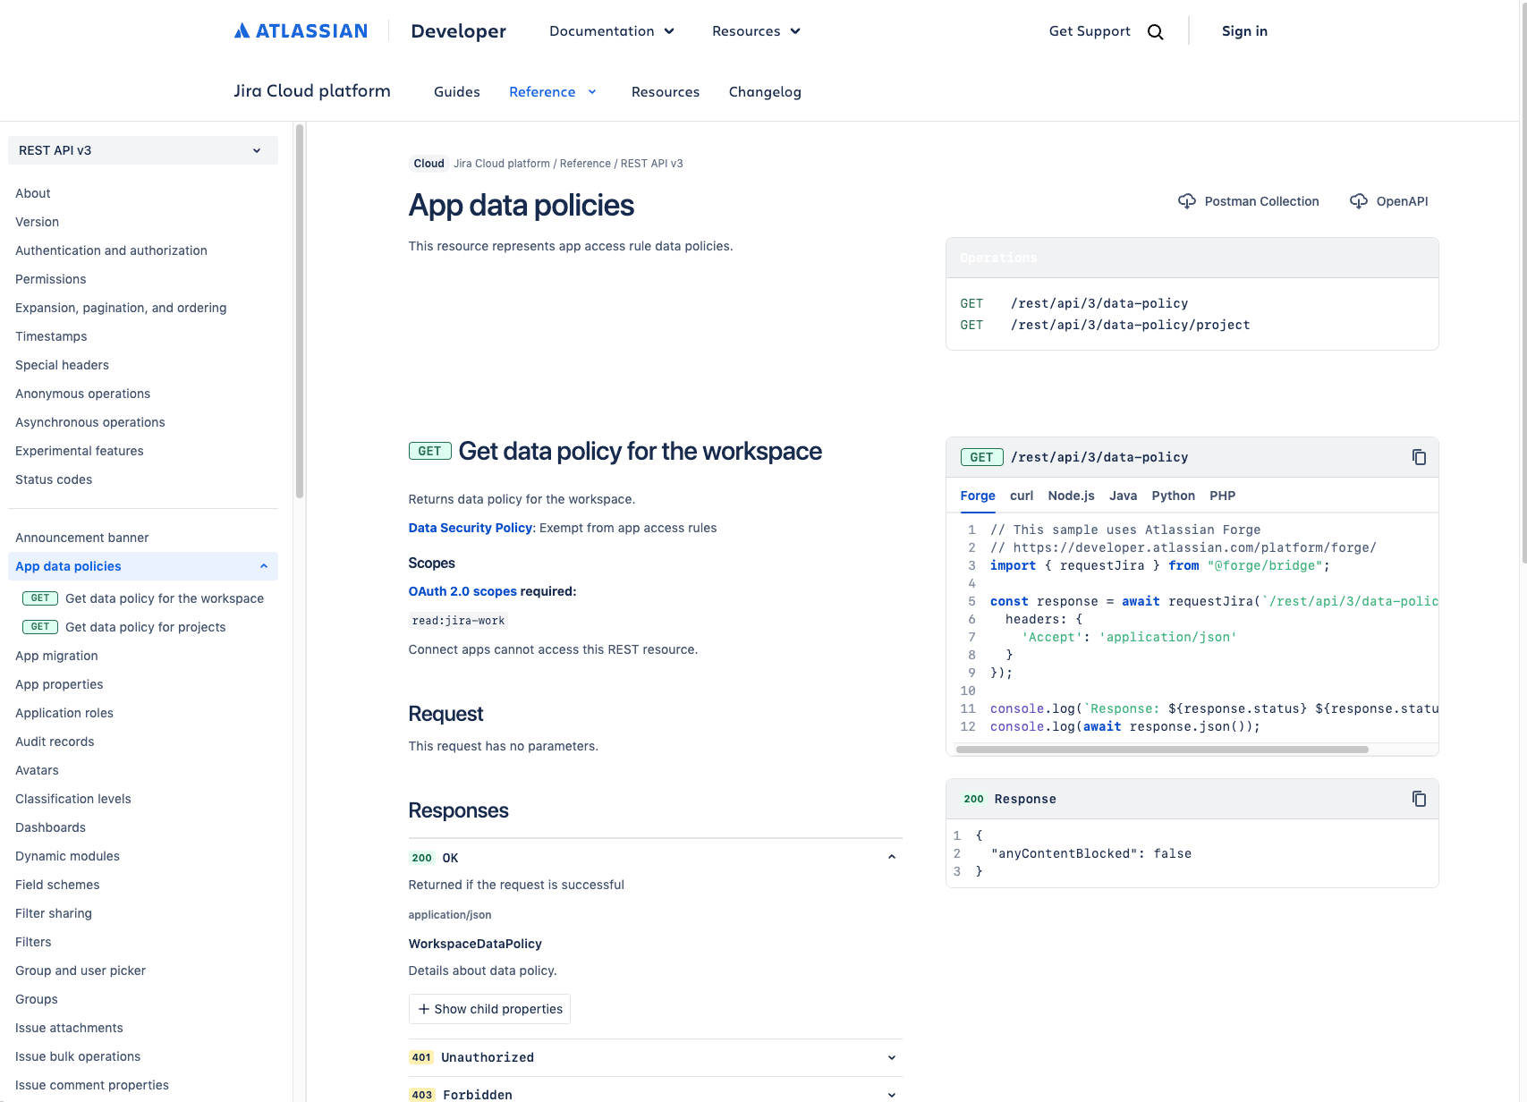Switch to the Python code tab
Image resolution: width=1527 pixels, height=1102 pixels.
tap(1173, 496)
